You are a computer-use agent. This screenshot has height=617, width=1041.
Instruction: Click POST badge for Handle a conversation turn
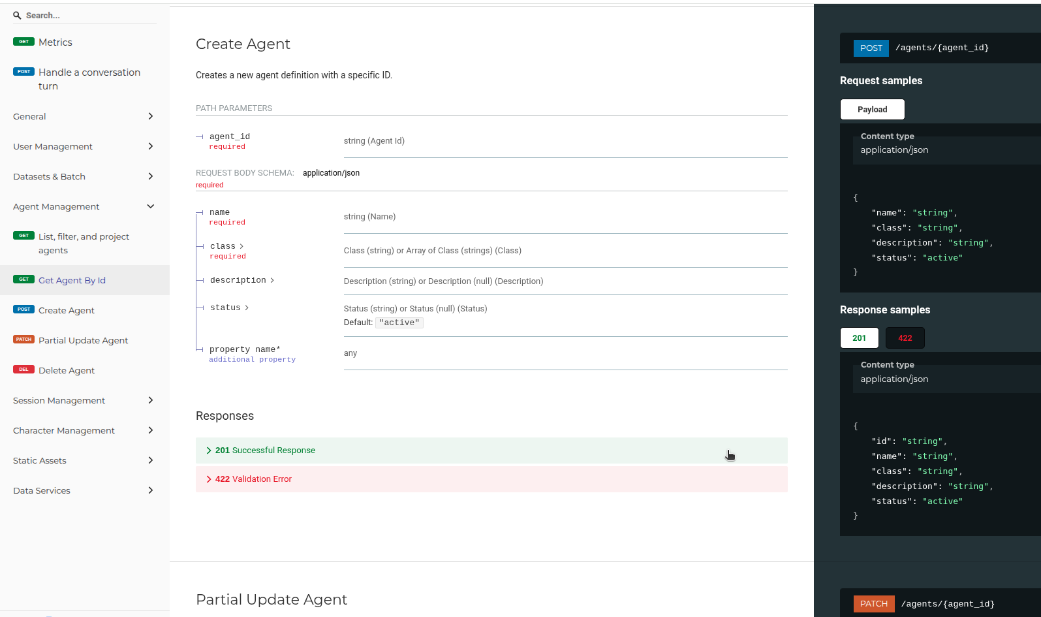[23, 72]
